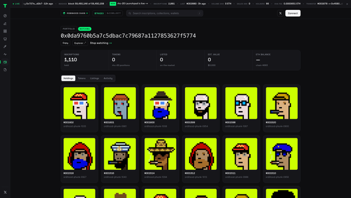This screenshot has width=351, height=198.
Task: Open inscription #001601 zombie phunk thumbnail
Action: (120, 103)
